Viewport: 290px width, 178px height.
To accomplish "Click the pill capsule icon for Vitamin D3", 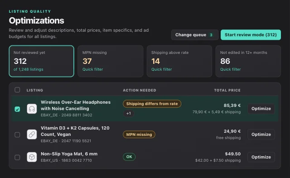I will pos(32,135).
